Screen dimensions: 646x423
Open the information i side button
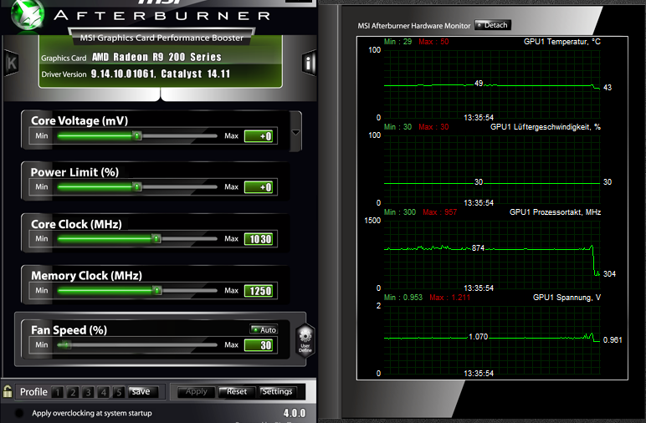pos(309,63)
